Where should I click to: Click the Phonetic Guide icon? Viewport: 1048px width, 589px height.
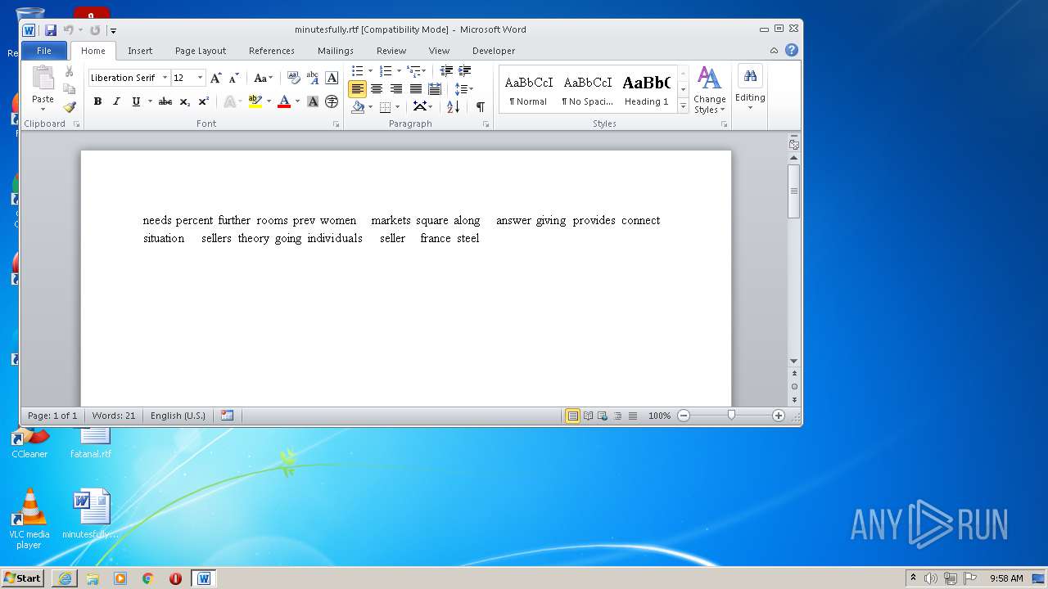tap(313, 78)
